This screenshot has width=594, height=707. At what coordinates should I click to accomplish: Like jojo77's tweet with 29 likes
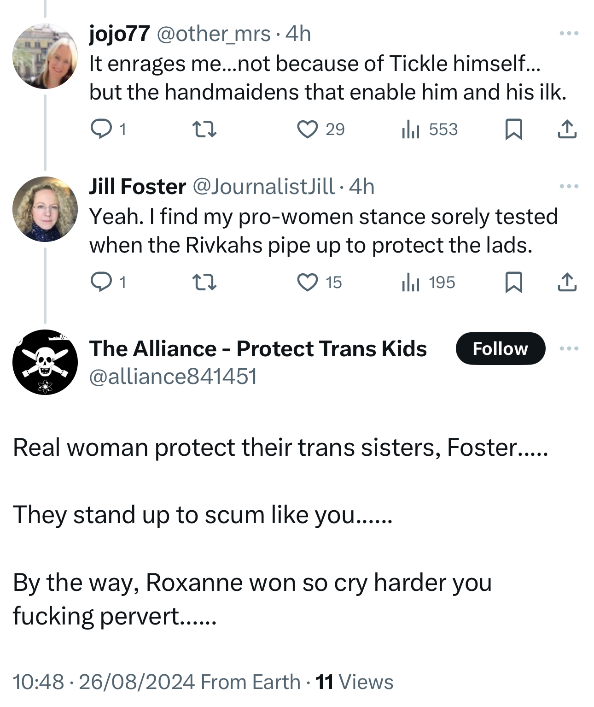(x=307, y=129)
